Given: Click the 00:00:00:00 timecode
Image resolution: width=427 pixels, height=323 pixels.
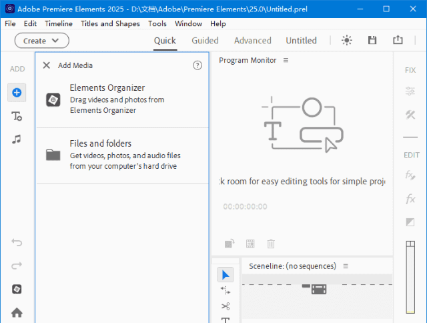Looking at the screenshot, I should click(245, 206).
